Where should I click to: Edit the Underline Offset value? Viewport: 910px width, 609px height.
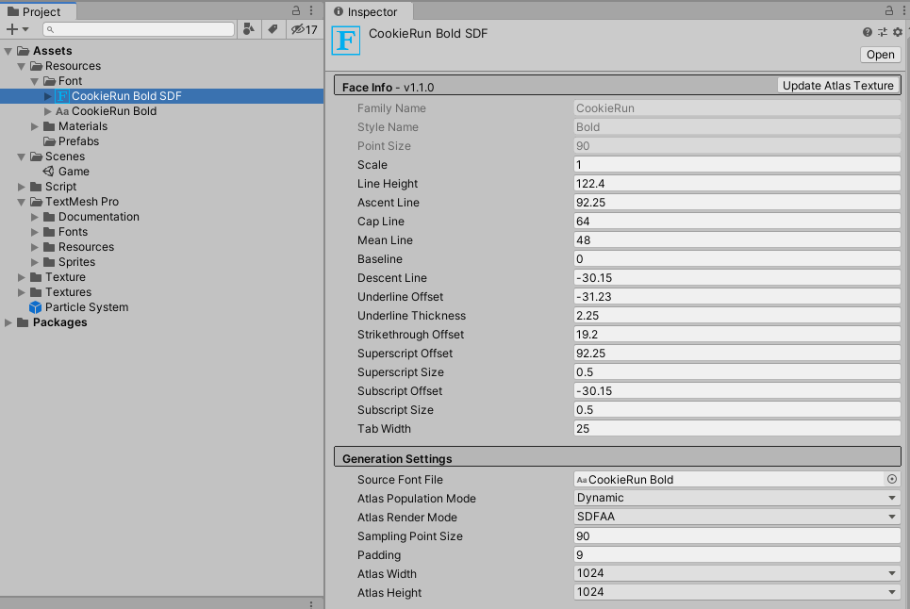tap(737, 296)
